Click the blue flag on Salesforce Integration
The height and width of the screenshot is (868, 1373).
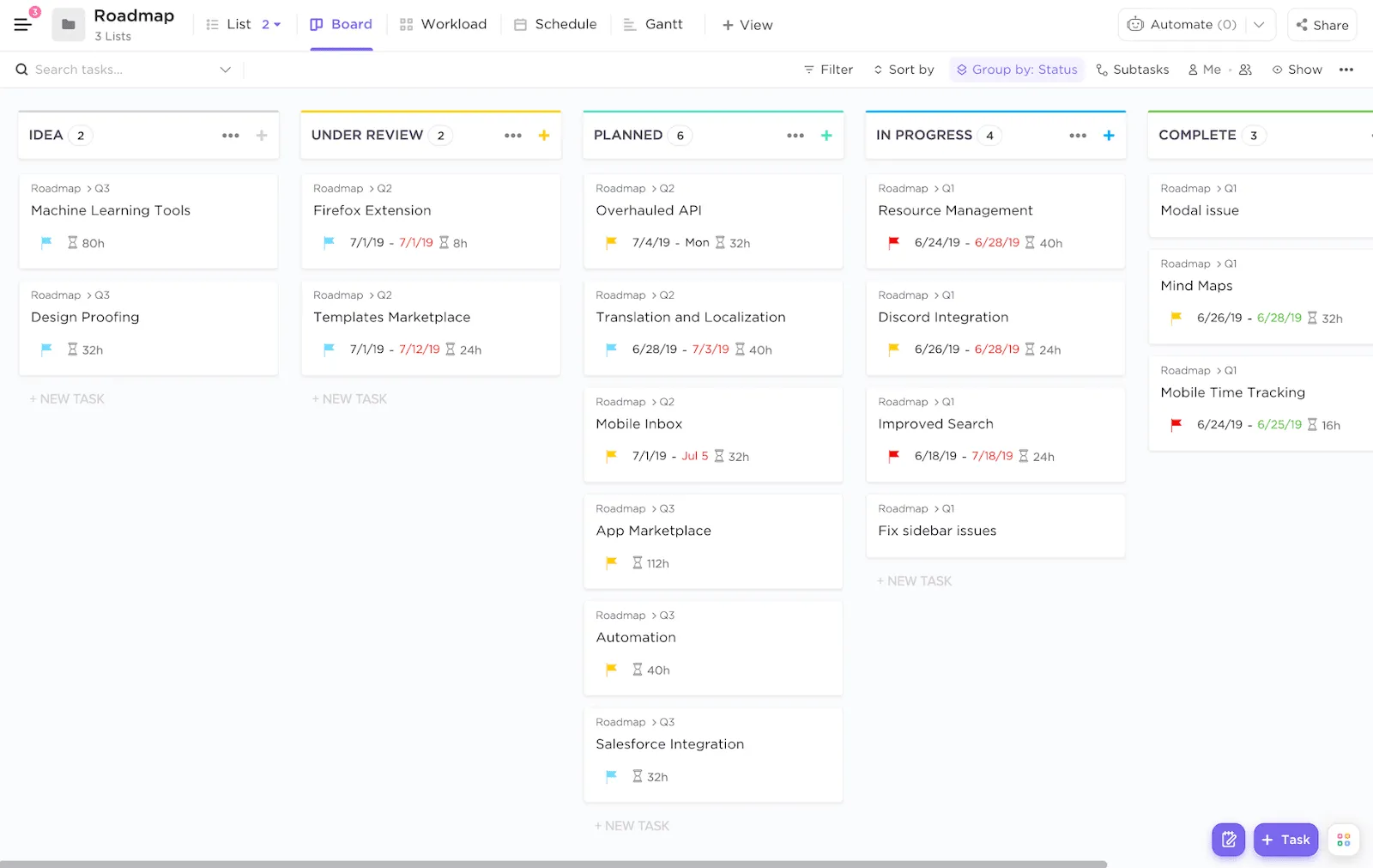[x=611, y=776]
